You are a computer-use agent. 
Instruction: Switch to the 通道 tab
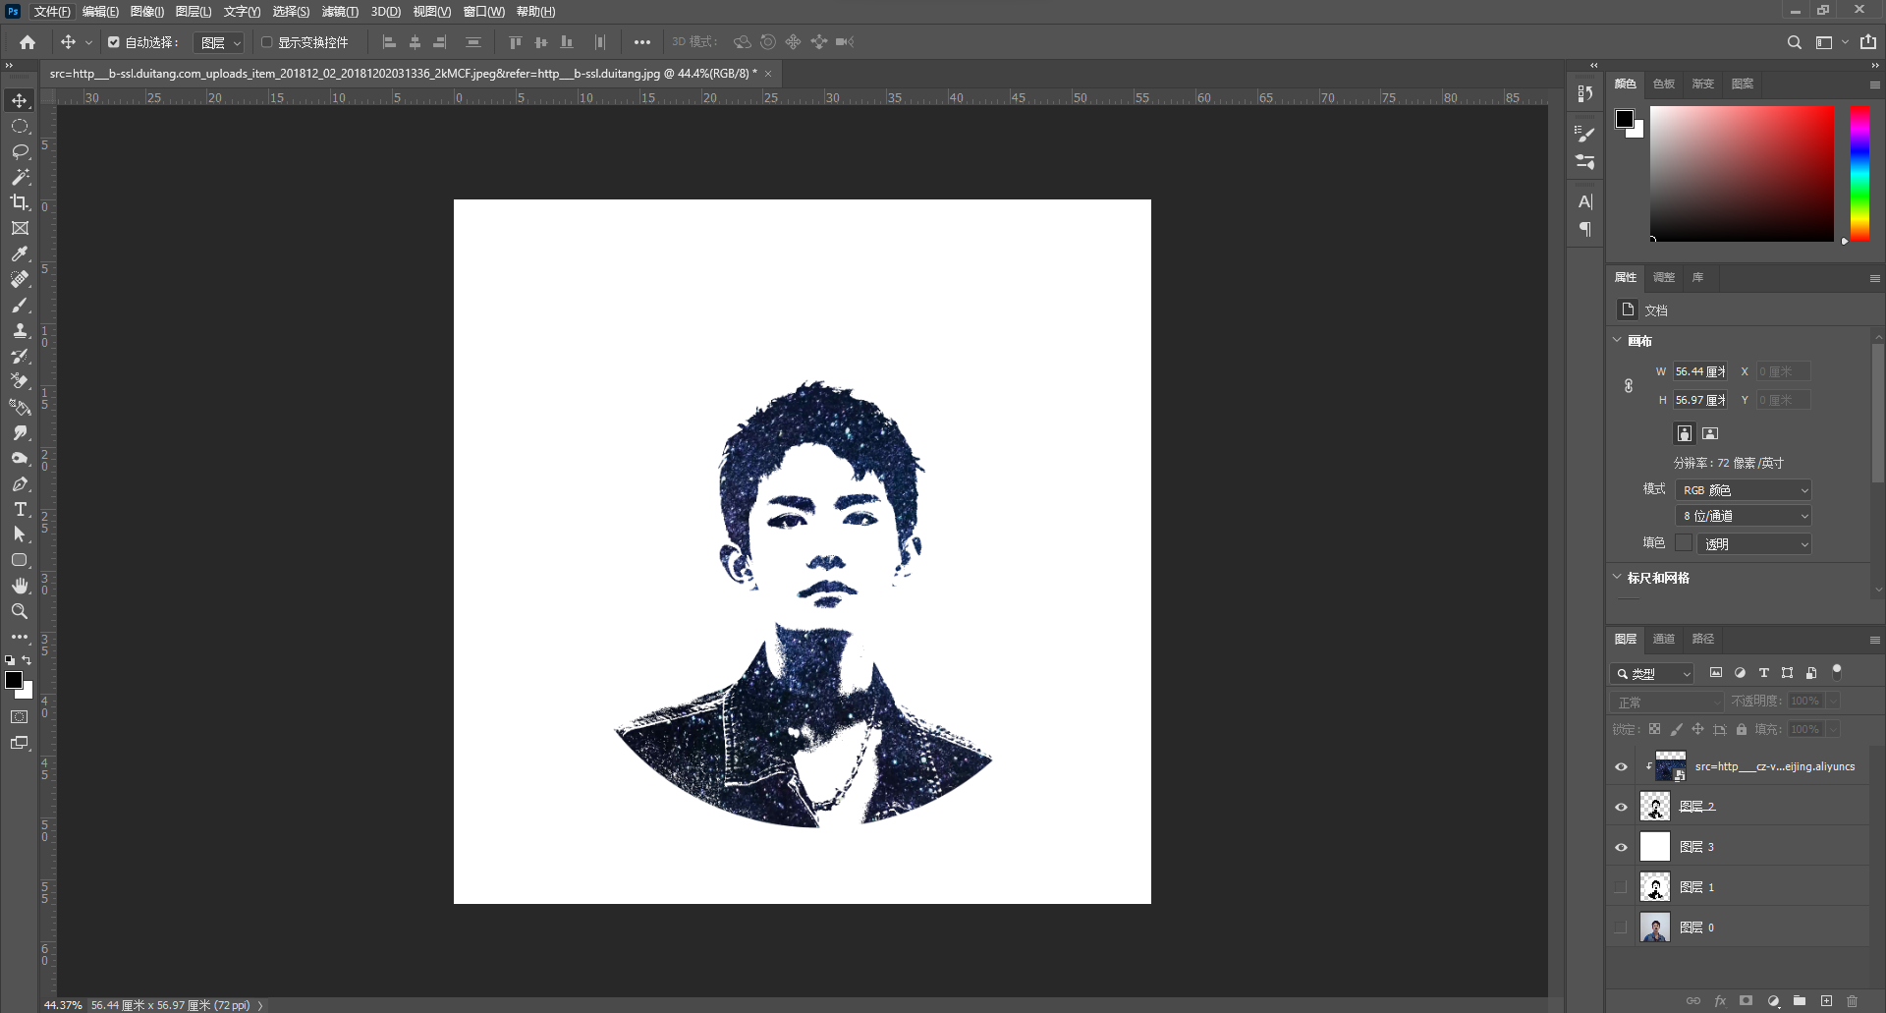coord(1664,639)
